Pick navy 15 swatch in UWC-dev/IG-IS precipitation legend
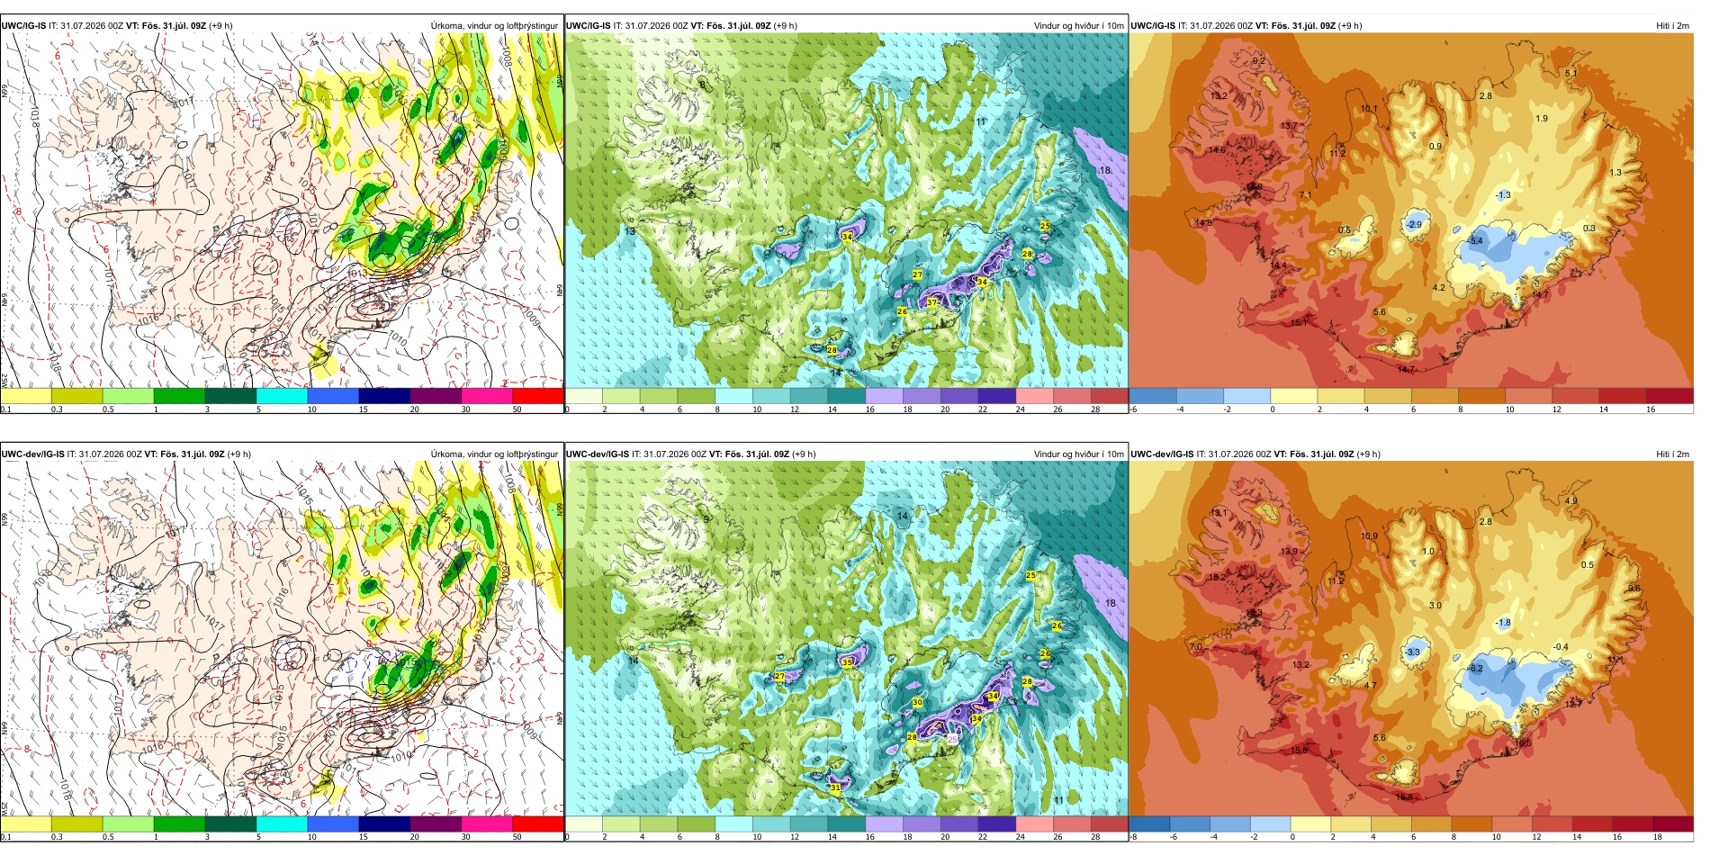Viewport: 1710px width, 855px height. pos(384,823)
